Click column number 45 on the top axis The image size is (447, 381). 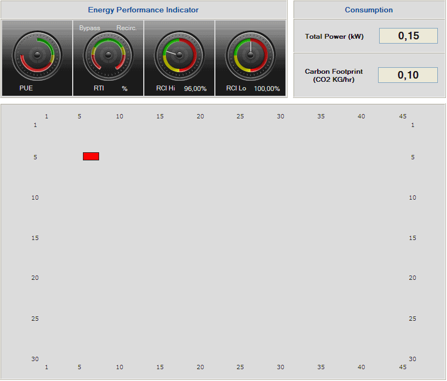402,116
